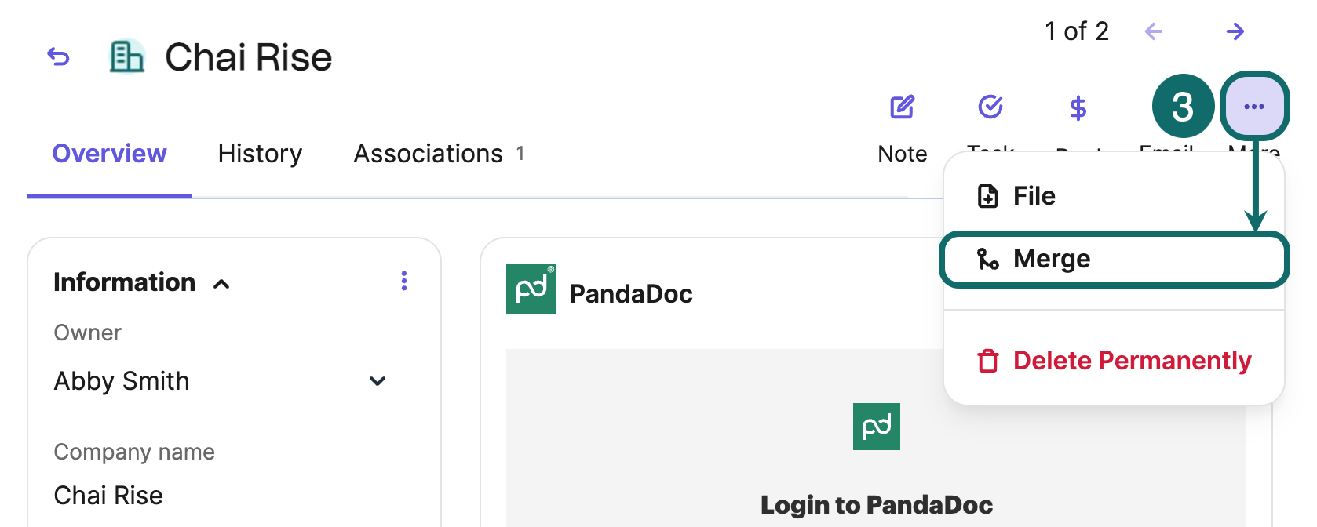Select the Overview tab
1317x527 pixels.
pos(109,154)
